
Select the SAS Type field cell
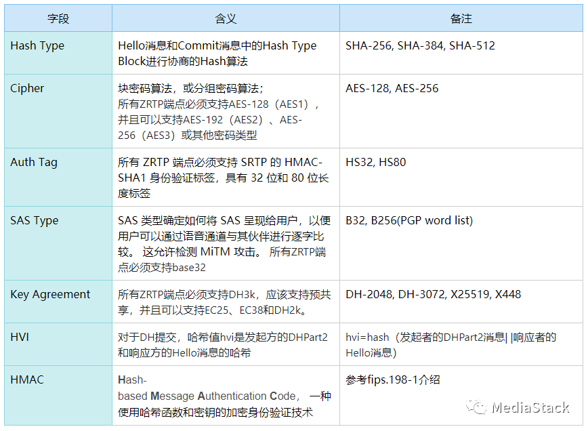[35, 221]
